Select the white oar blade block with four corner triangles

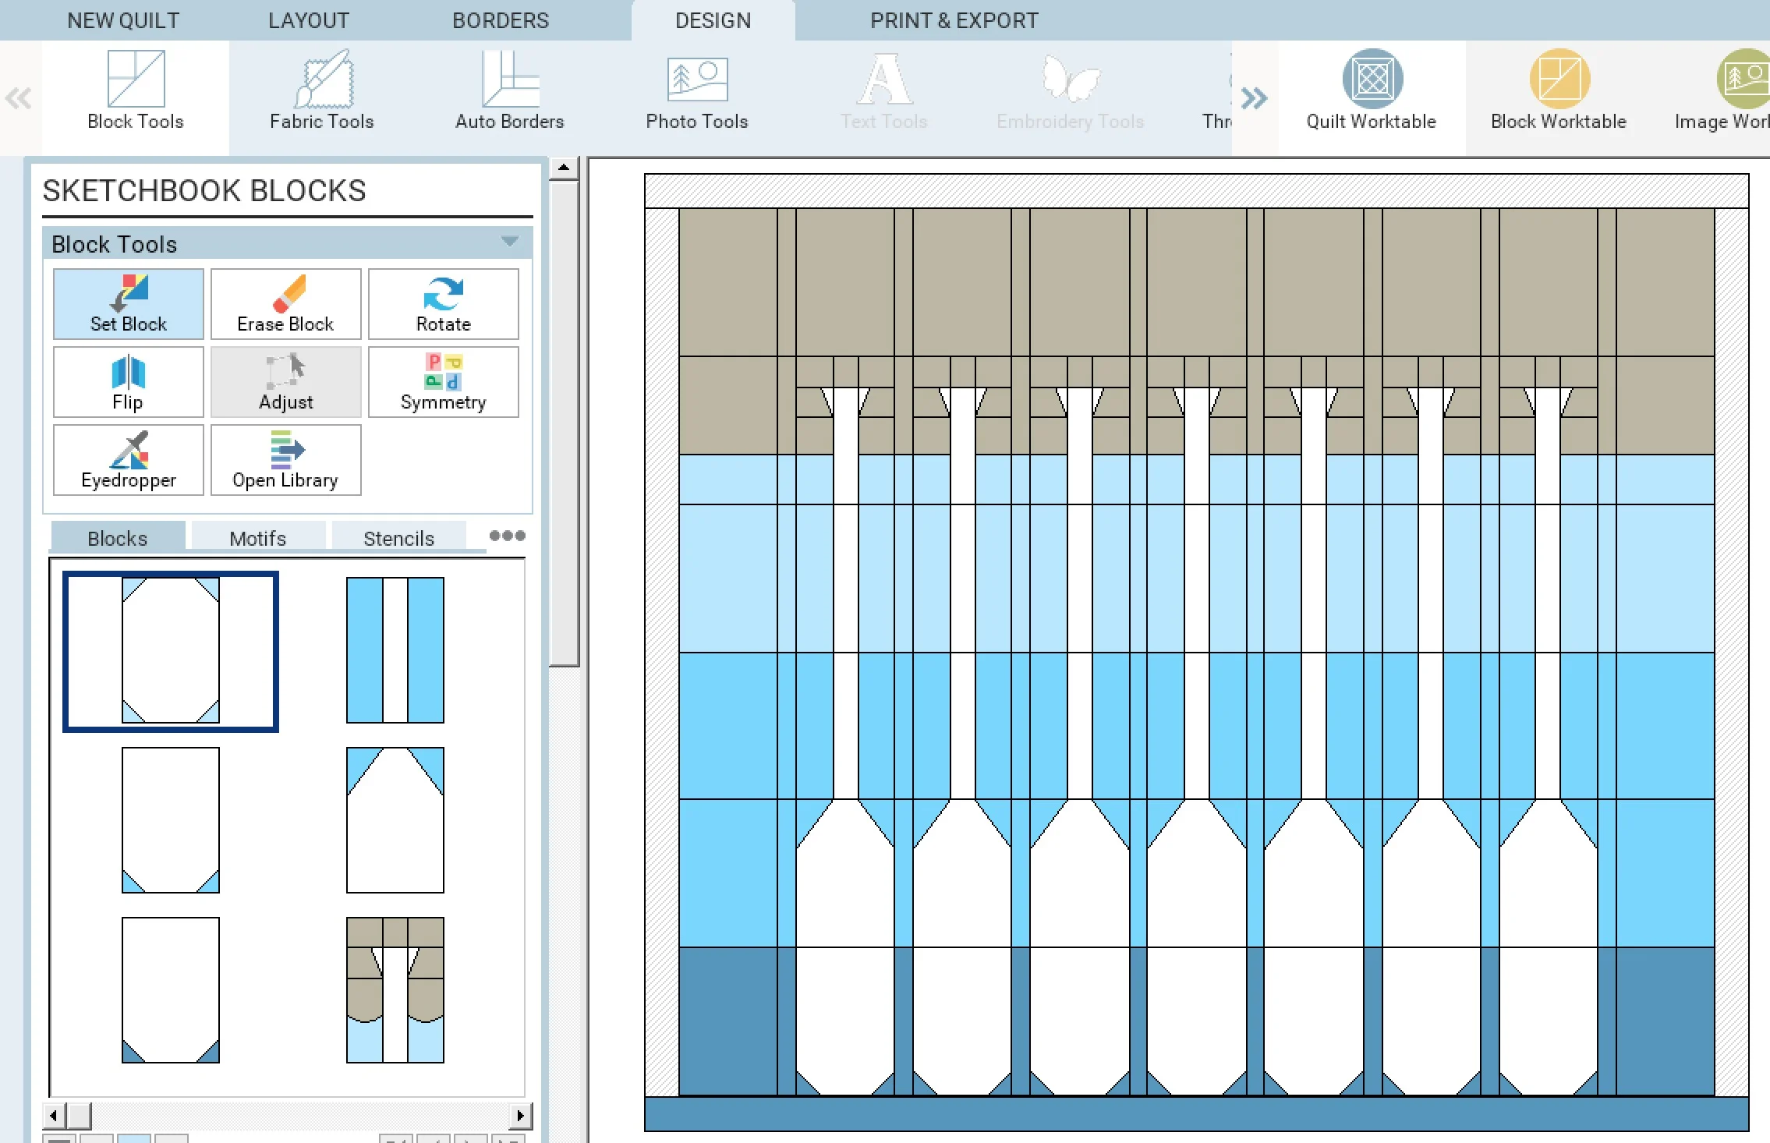click(171, 651)
